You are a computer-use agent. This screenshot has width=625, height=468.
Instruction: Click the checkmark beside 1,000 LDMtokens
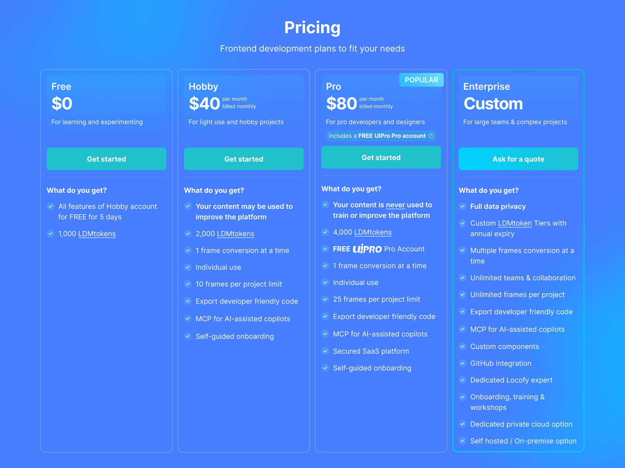[50, 234]
